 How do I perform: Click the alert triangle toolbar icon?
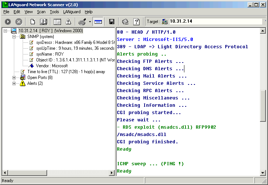(x=68, y=22)
